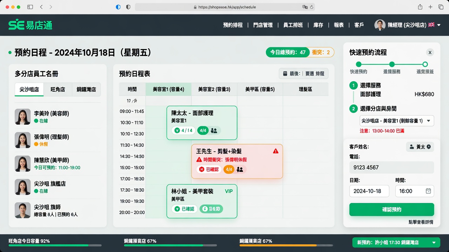Select the 美容室1 (容量4) column header

point(168,89)
